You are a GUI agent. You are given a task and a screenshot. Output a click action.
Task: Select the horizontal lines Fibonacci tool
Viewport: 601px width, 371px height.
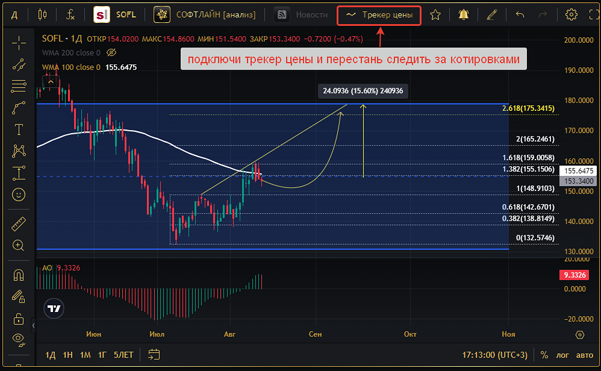(x=19, y=86)
